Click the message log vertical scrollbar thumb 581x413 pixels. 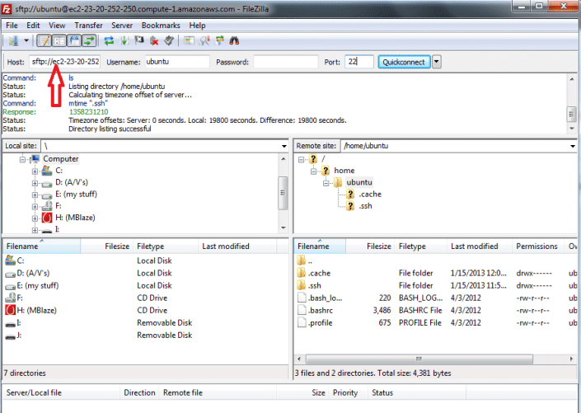571,115
